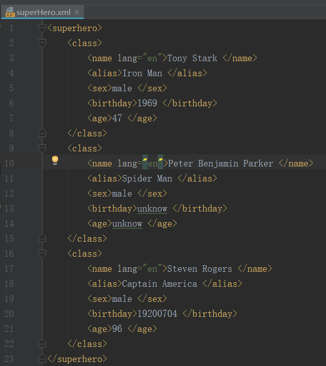This screenshot has width=326, height=366.
Task: Click the text 'Tony Stark'
Action: pos(192,58)
